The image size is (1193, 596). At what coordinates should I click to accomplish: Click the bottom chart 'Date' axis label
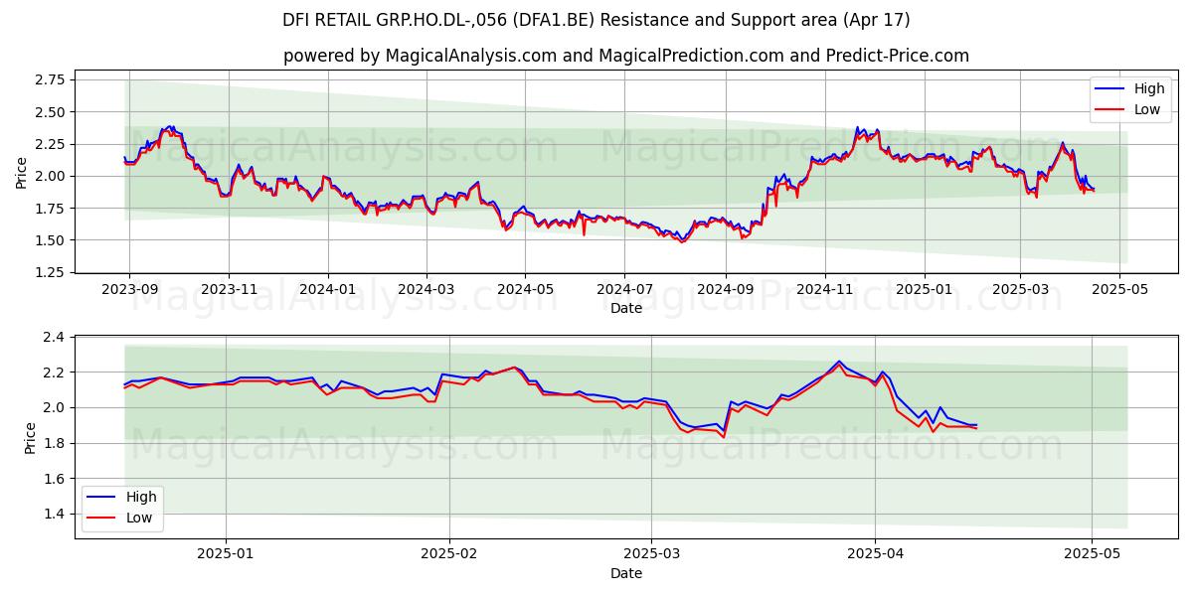625,573
